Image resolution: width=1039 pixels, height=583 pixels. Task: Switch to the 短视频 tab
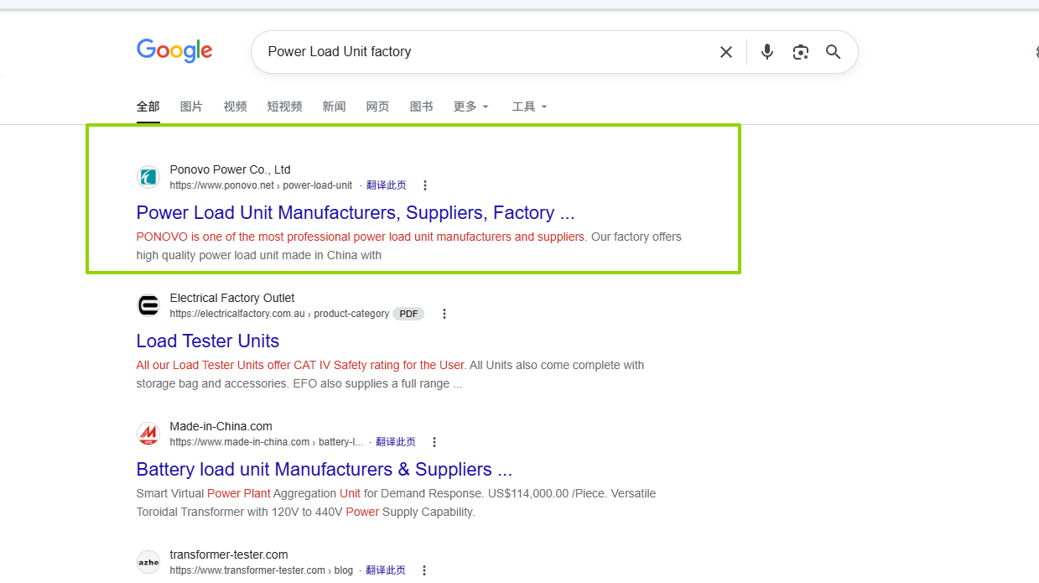point(284,107)
